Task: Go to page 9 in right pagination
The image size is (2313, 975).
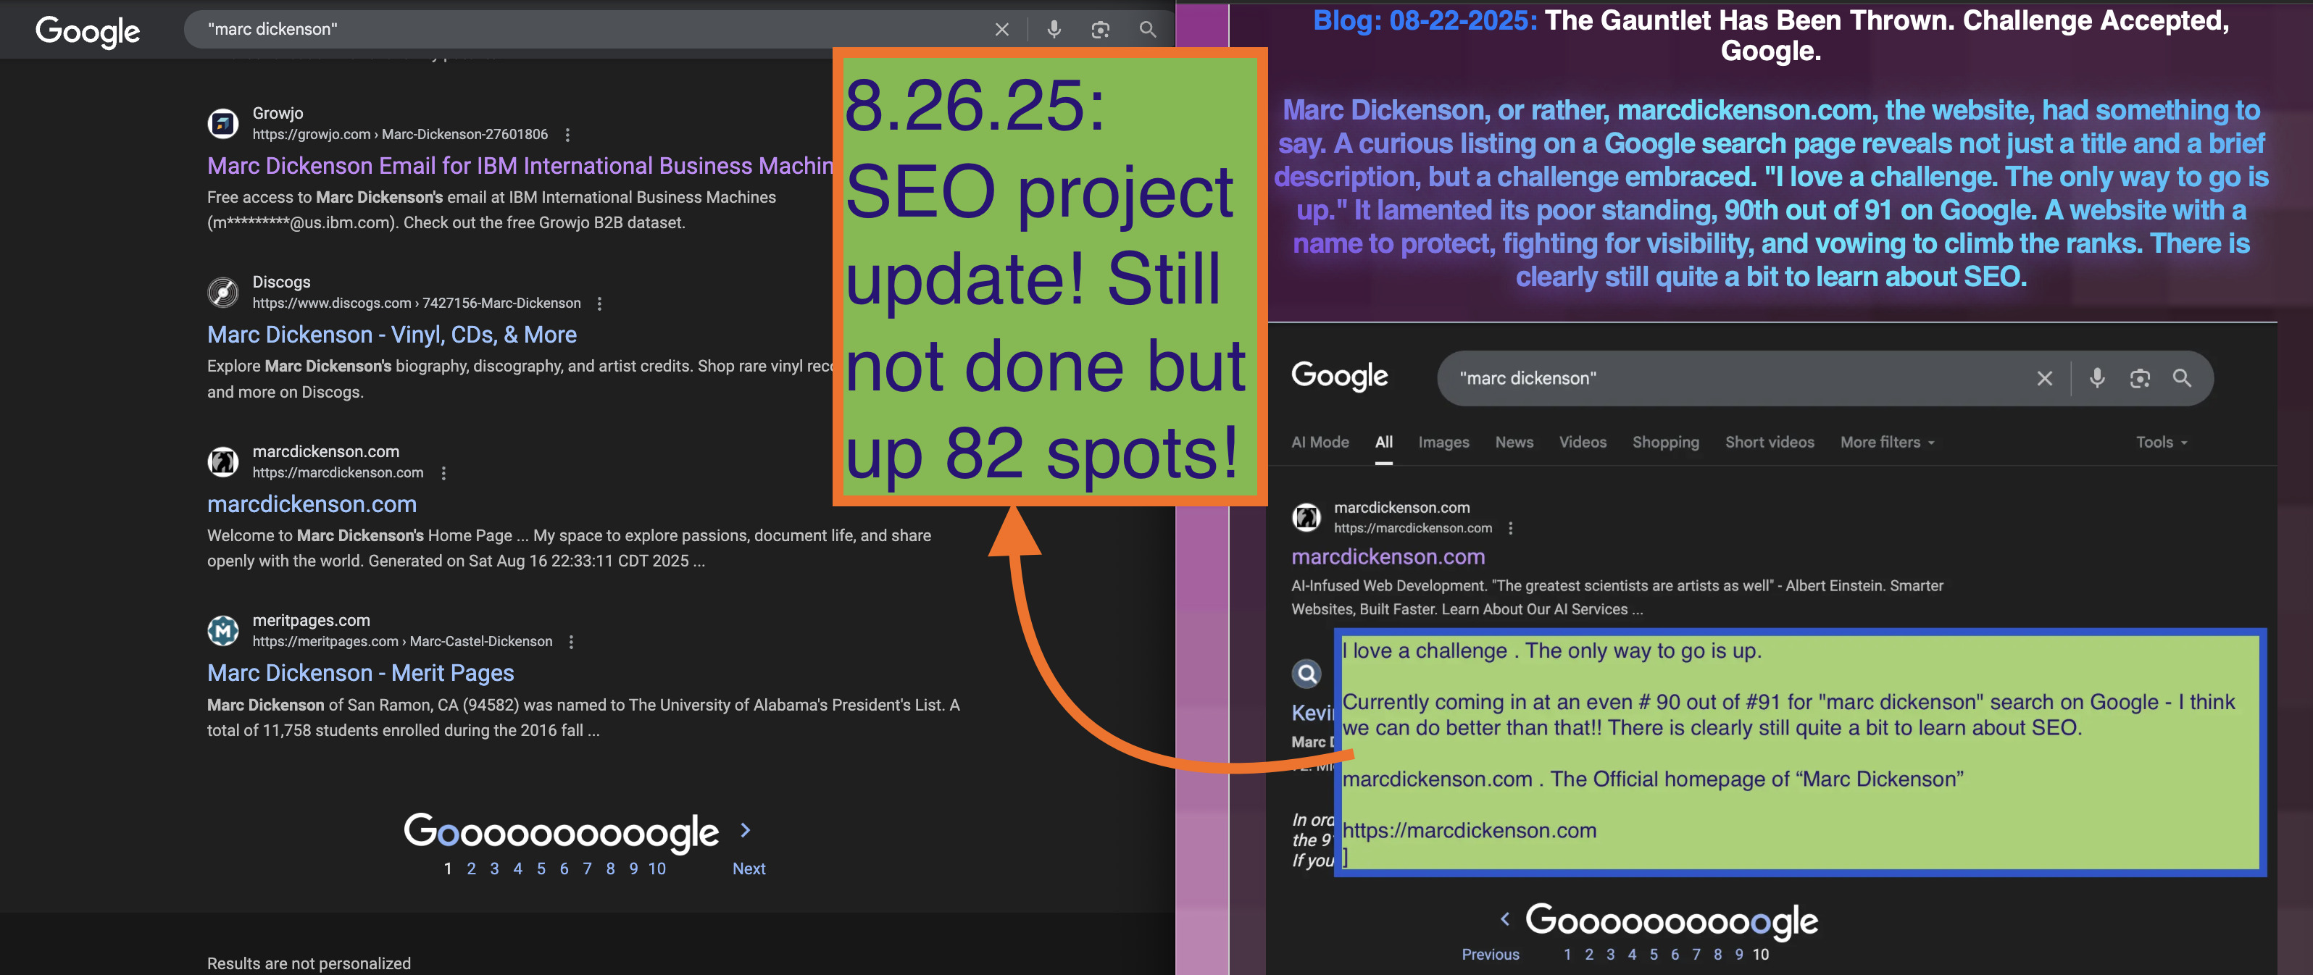Action: (x=1738, y=954)
